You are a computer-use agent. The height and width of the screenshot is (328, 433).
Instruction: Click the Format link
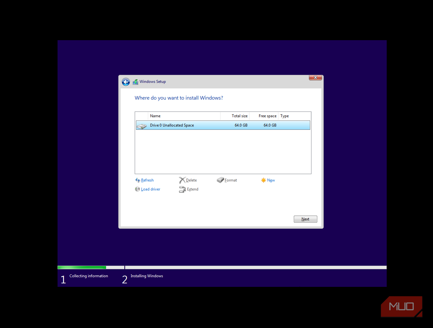[x=231, y=180]
